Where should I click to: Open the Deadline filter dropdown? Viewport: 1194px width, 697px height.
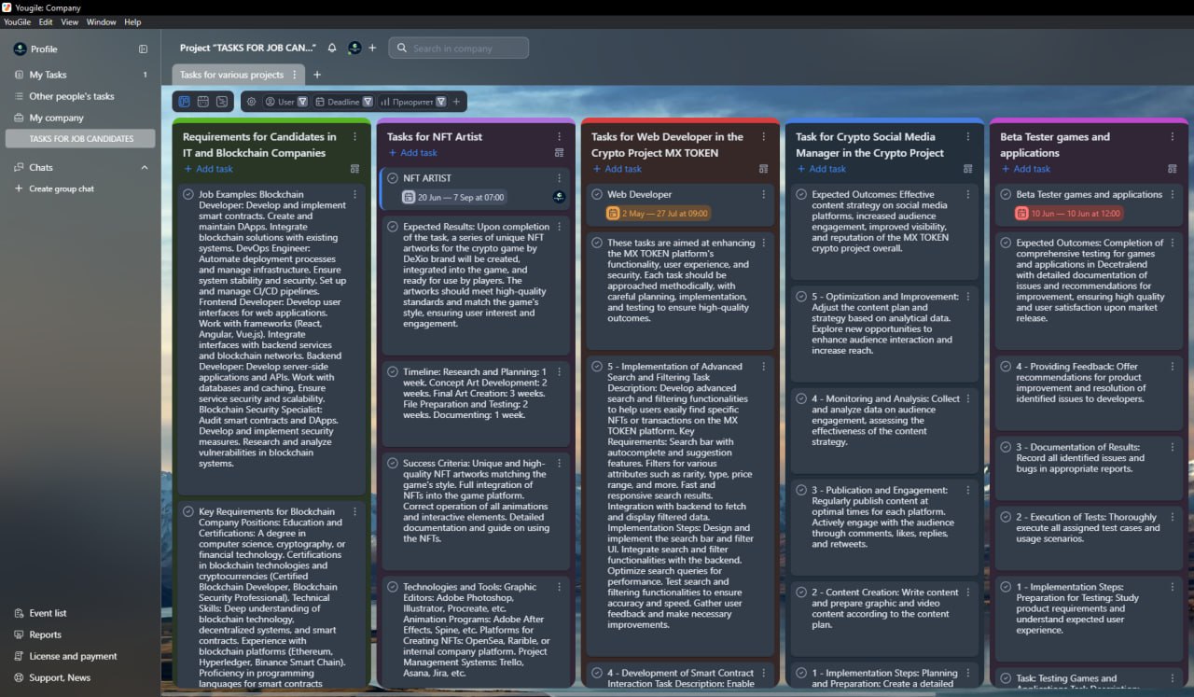pyautogui.click(x=343, y=102)
